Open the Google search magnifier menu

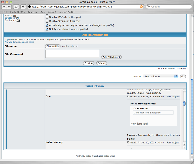pyautogui.click(x=148, y=7)
